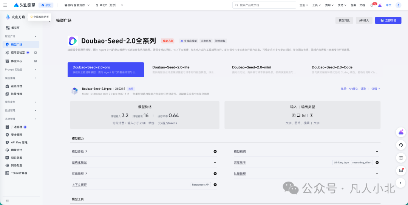Open the 支持 menu
Viewport: 408px width, 205px height.
342,5
